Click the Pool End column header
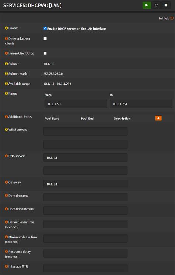This screenshot has height=275, width=175. tap(87, 118)
